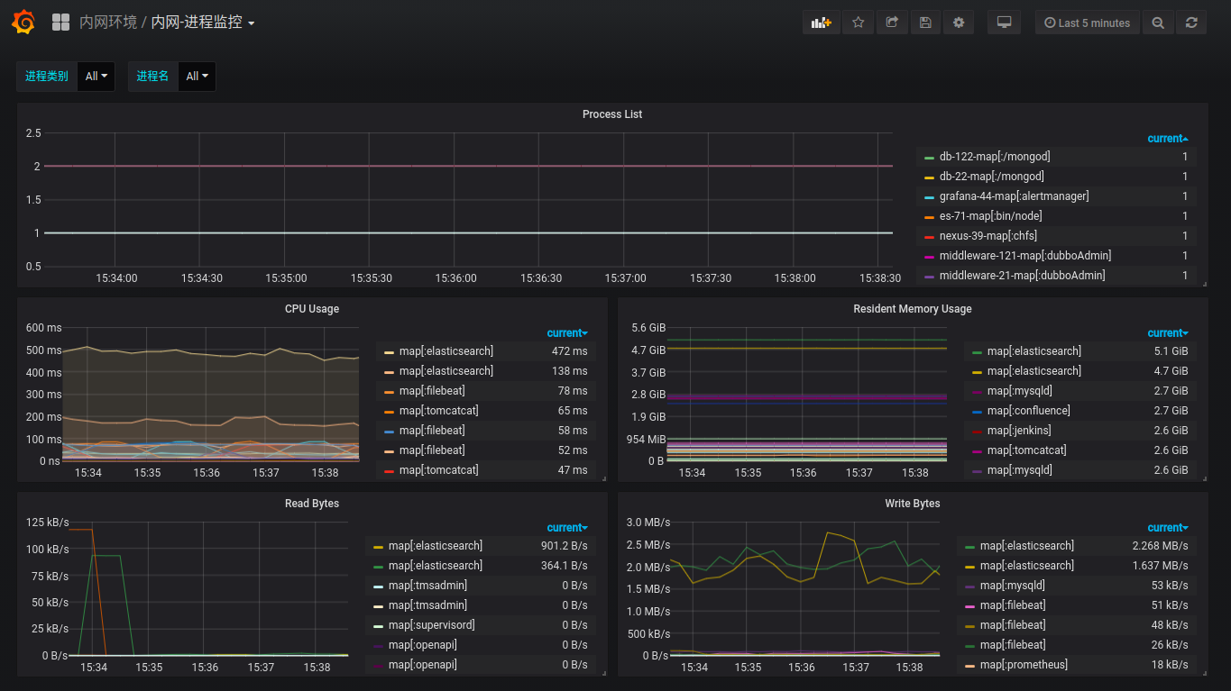
Task: Star this dashboard as favorite
Action: click(858, 23)
